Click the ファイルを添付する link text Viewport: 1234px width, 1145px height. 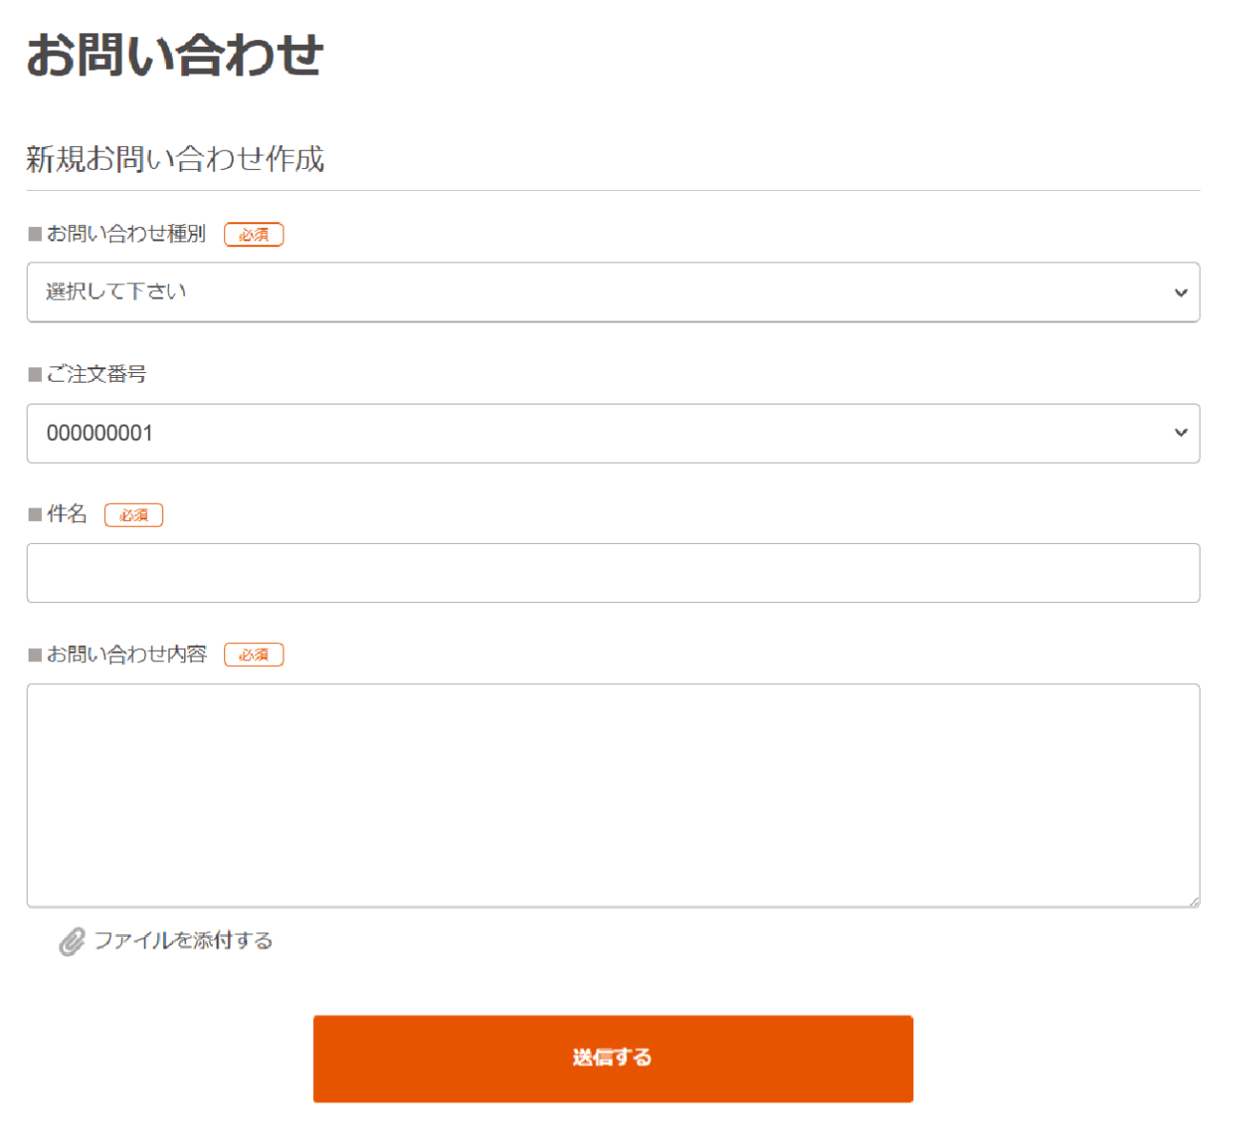tap(183, 941)
